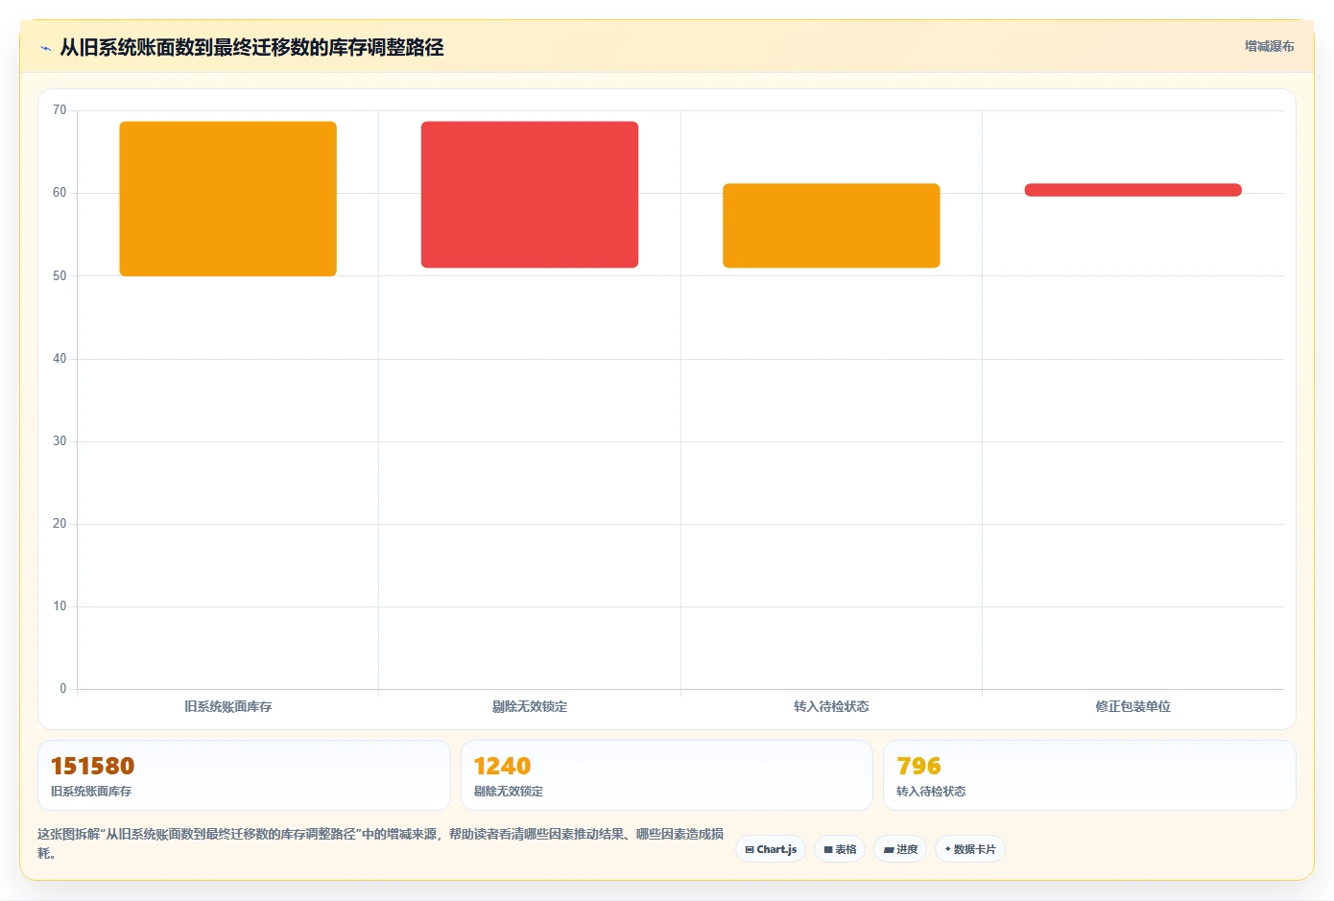1334x901 pixels.
Task: Click the 增减瀑布 label in header
Action: pyautogui.click(x=1269, y=46)
